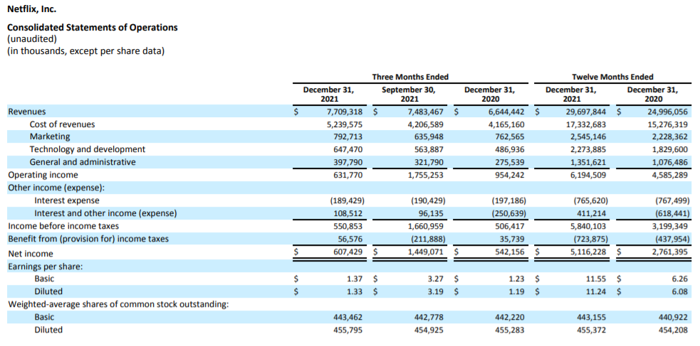This screenshot has height=346, width=700.
Task: Click the Interest expense row label
Action: pyautogui.click(x=67, y=200)
